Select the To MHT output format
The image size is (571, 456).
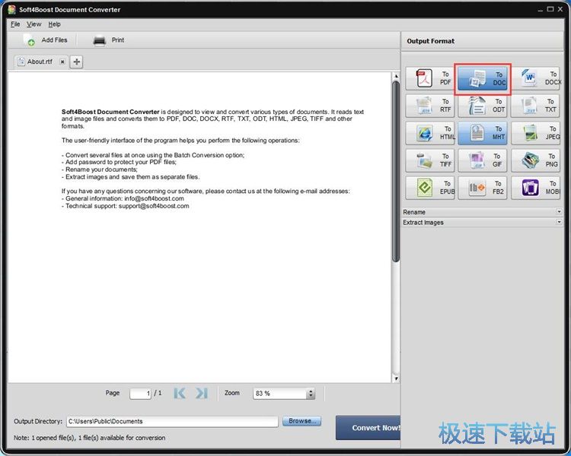[x=483, y=133]
